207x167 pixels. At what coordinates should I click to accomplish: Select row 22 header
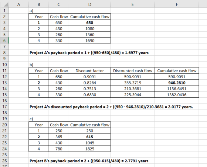tap(4, 137)
